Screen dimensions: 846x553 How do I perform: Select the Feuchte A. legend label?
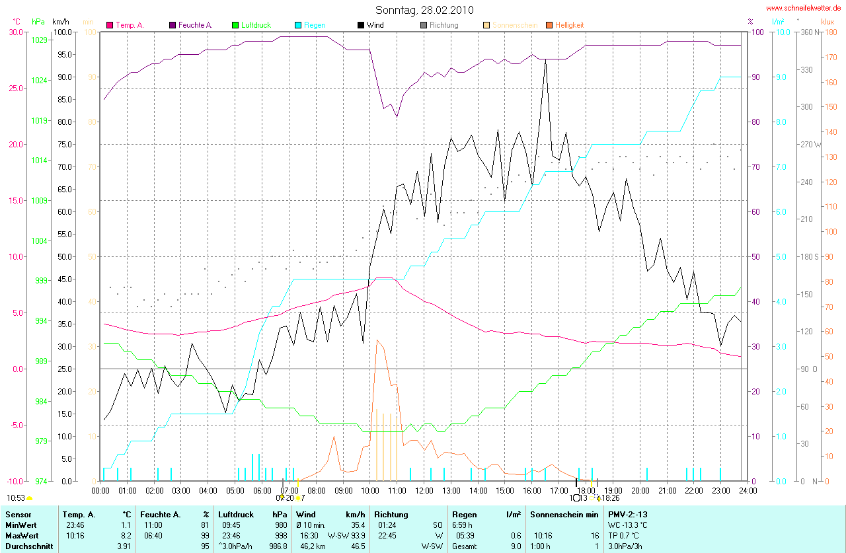[x=195, y=25]
